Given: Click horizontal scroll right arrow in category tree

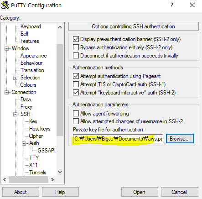Looking at the screenshot, I should tap(52, 179).
